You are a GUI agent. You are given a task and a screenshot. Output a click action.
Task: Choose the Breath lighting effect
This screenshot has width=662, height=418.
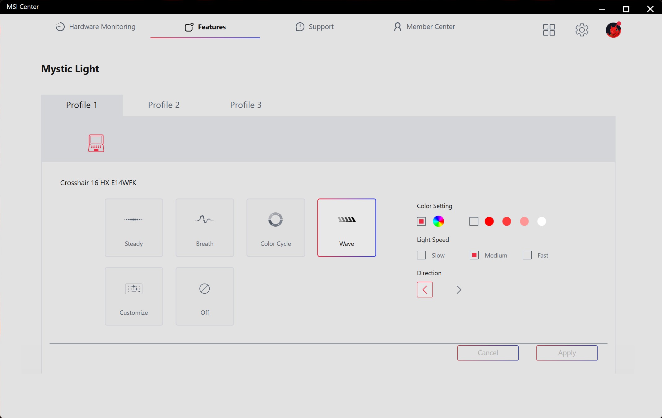205,228
